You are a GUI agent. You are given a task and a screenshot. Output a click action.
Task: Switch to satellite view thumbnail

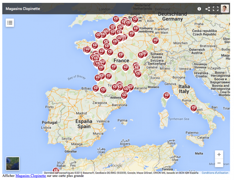(13, 164)
